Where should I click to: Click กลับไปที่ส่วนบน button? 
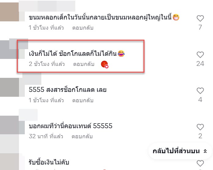(x=180, y=151)
